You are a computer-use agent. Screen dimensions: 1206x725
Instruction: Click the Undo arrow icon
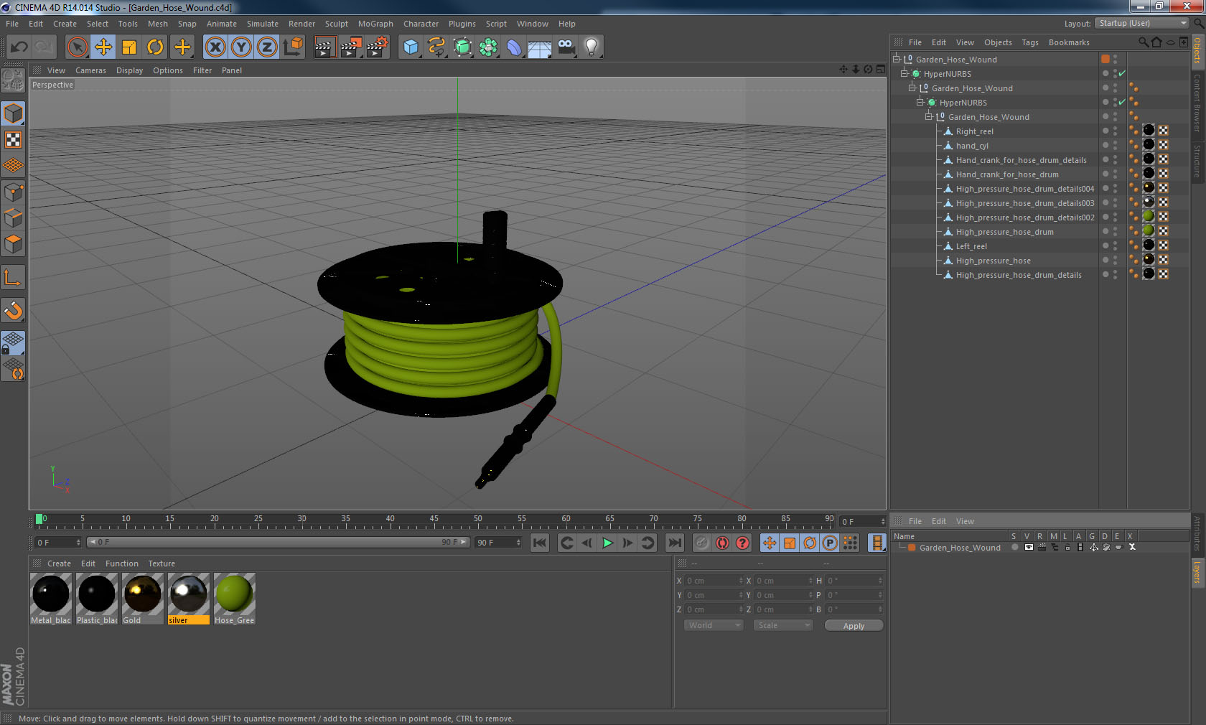point(19,47)
